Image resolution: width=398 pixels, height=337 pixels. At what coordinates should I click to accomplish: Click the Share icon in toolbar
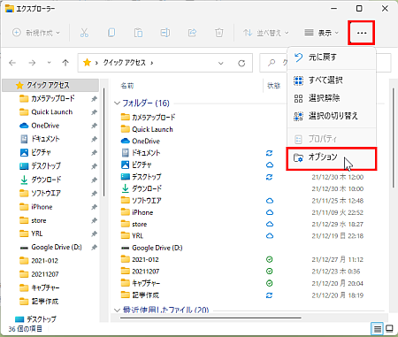coord(192,33)
